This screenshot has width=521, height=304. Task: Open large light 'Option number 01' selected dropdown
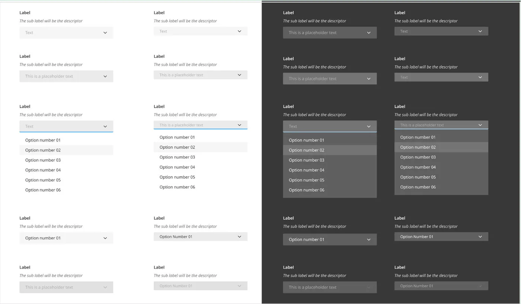coord(66,238)
